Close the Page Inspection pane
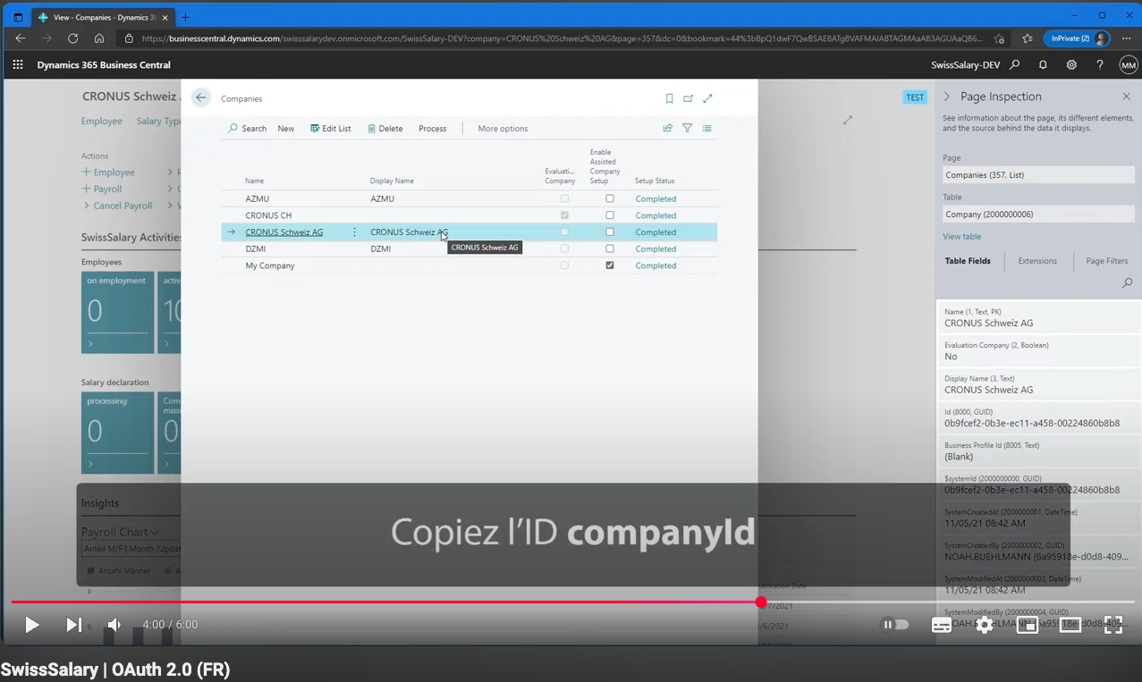 click(1126, 97)
